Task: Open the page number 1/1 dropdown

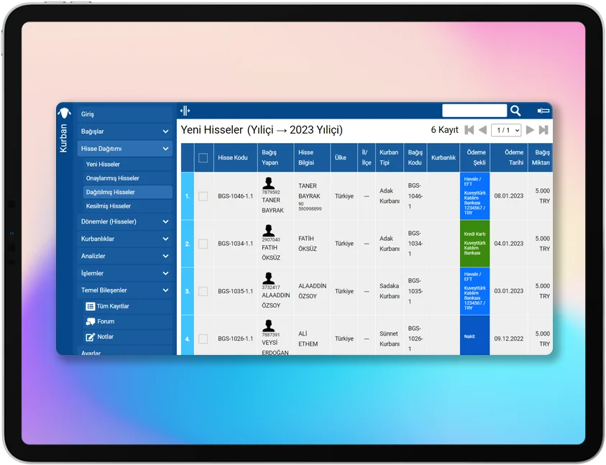Action: pos(507,130)
